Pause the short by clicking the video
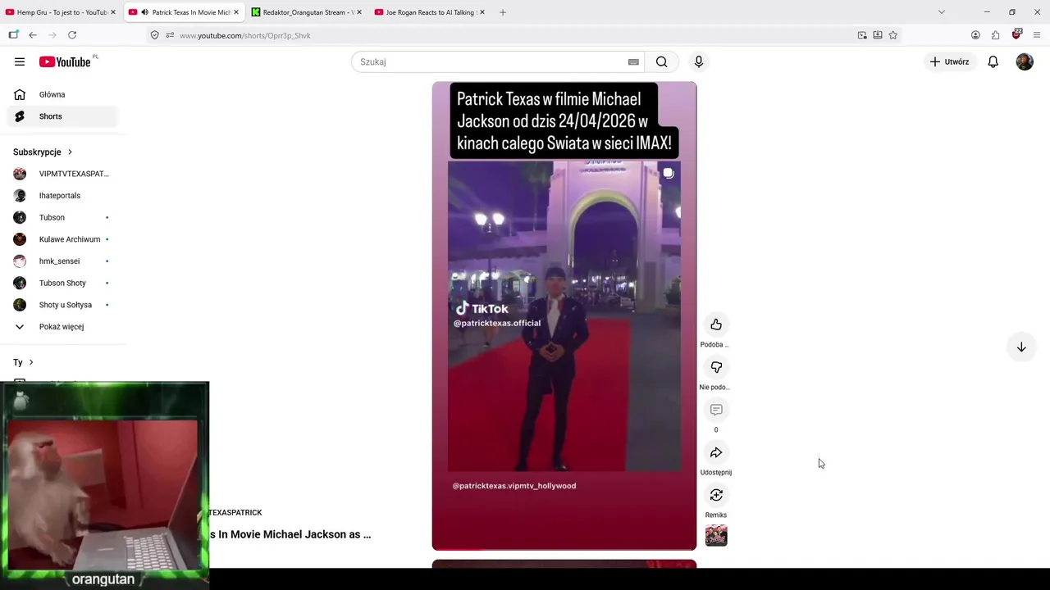Viewport: 1050px width, 590px height. coord(564,315)
